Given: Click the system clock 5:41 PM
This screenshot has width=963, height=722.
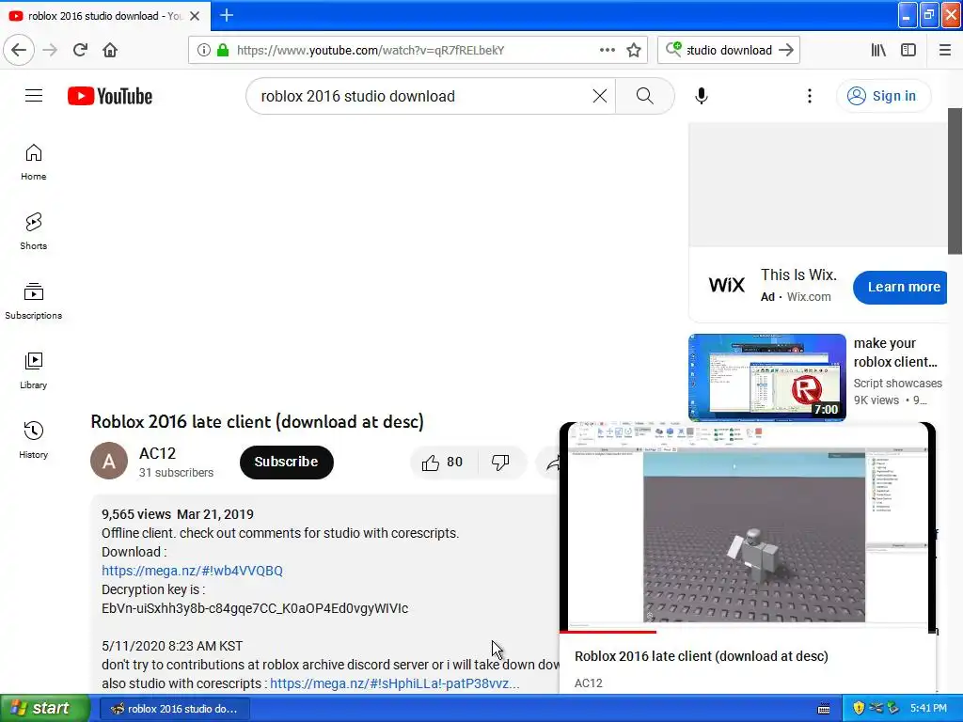Looking at the screenshot, I should click(928, 708).
